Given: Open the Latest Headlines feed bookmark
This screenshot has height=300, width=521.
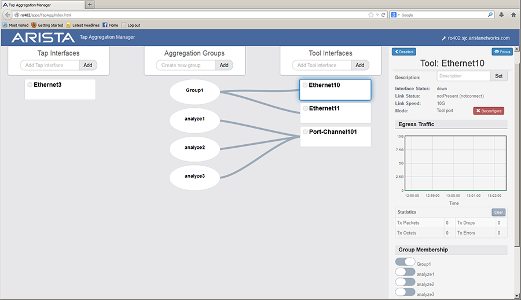Looking at the screenshot, I should point(83,25).
